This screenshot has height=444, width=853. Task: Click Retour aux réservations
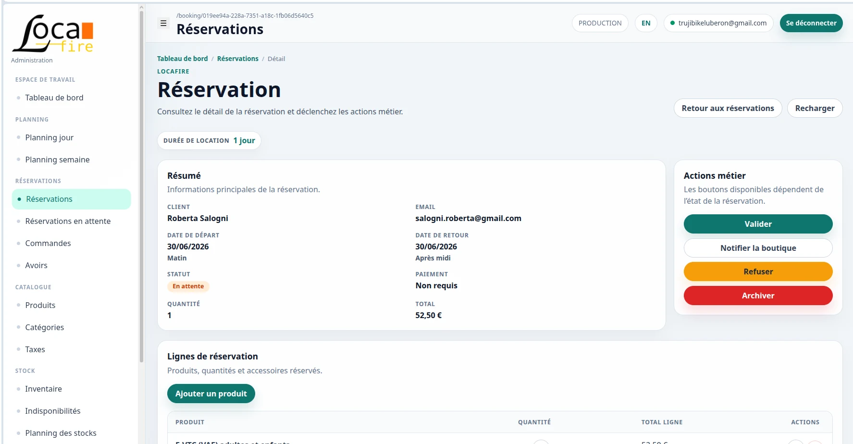coord(728,108)
